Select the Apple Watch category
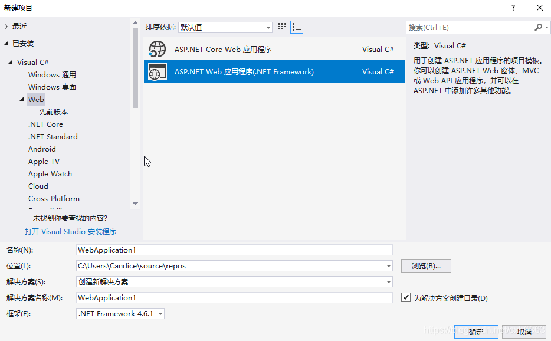The width and height of the screenshot is (551, 341). (50, 173)
